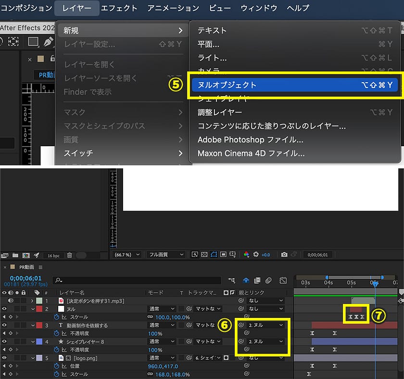404x379 pixels.
Task: Toggle visibility of 動画制作を依頼する text layer
Action: click(x=4, y=326)
